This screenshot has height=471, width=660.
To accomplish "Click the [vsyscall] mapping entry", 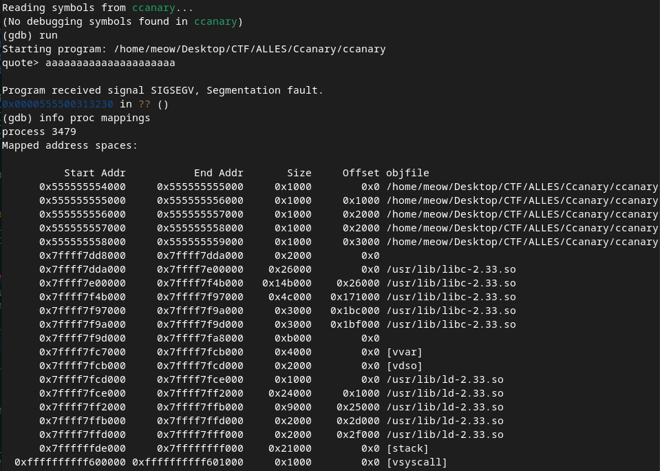I will [x=417, y=462].
